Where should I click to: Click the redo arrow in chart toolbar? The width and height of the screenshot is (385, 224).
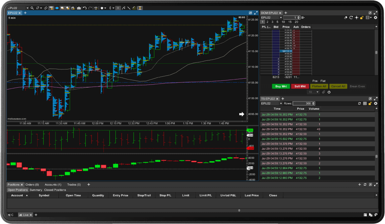click(x=90, y=8)
